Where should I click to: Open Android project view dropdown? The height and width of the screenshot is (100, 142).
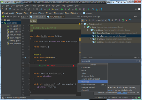pos(4,17)
